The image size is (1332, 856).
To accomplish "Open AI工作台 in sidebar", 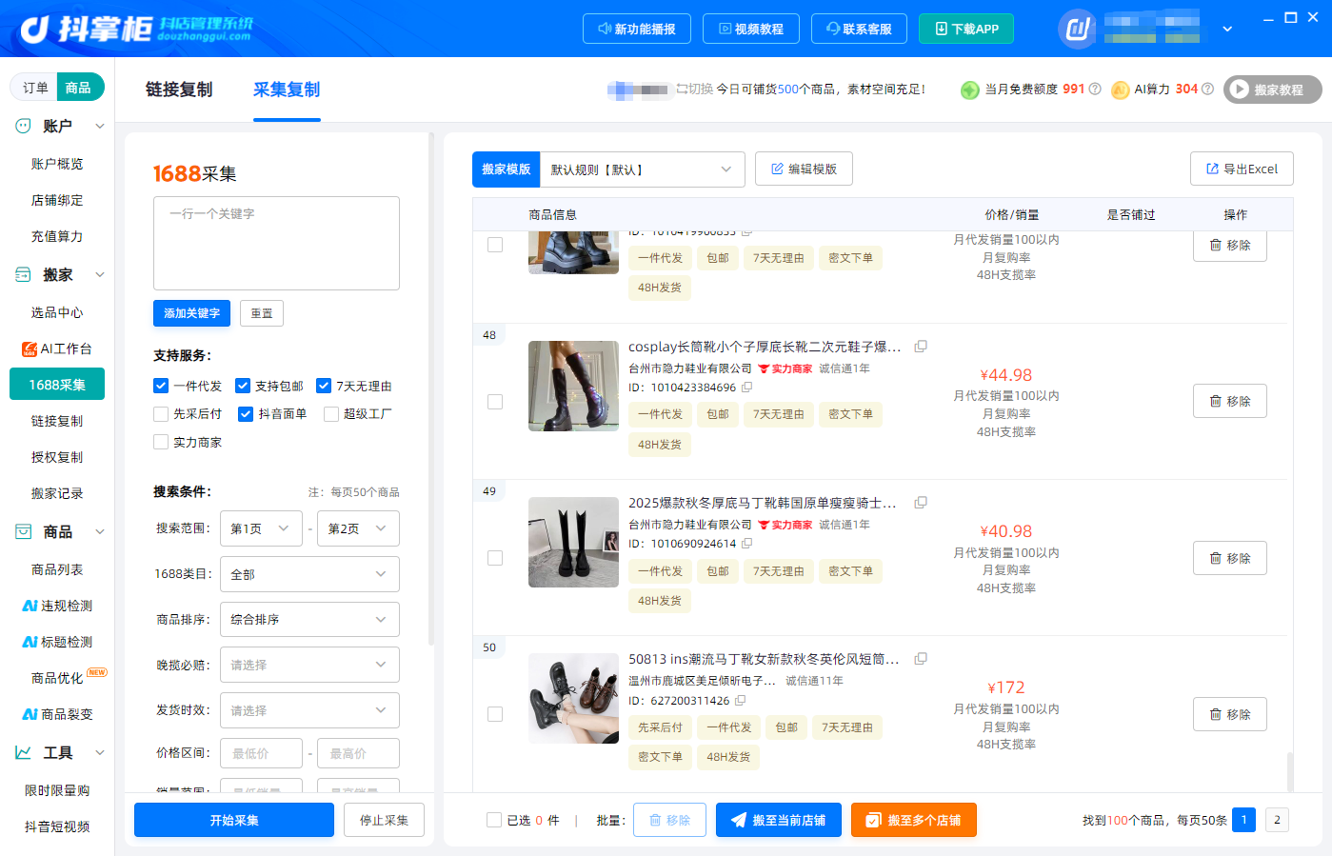I will pos(57,348).
